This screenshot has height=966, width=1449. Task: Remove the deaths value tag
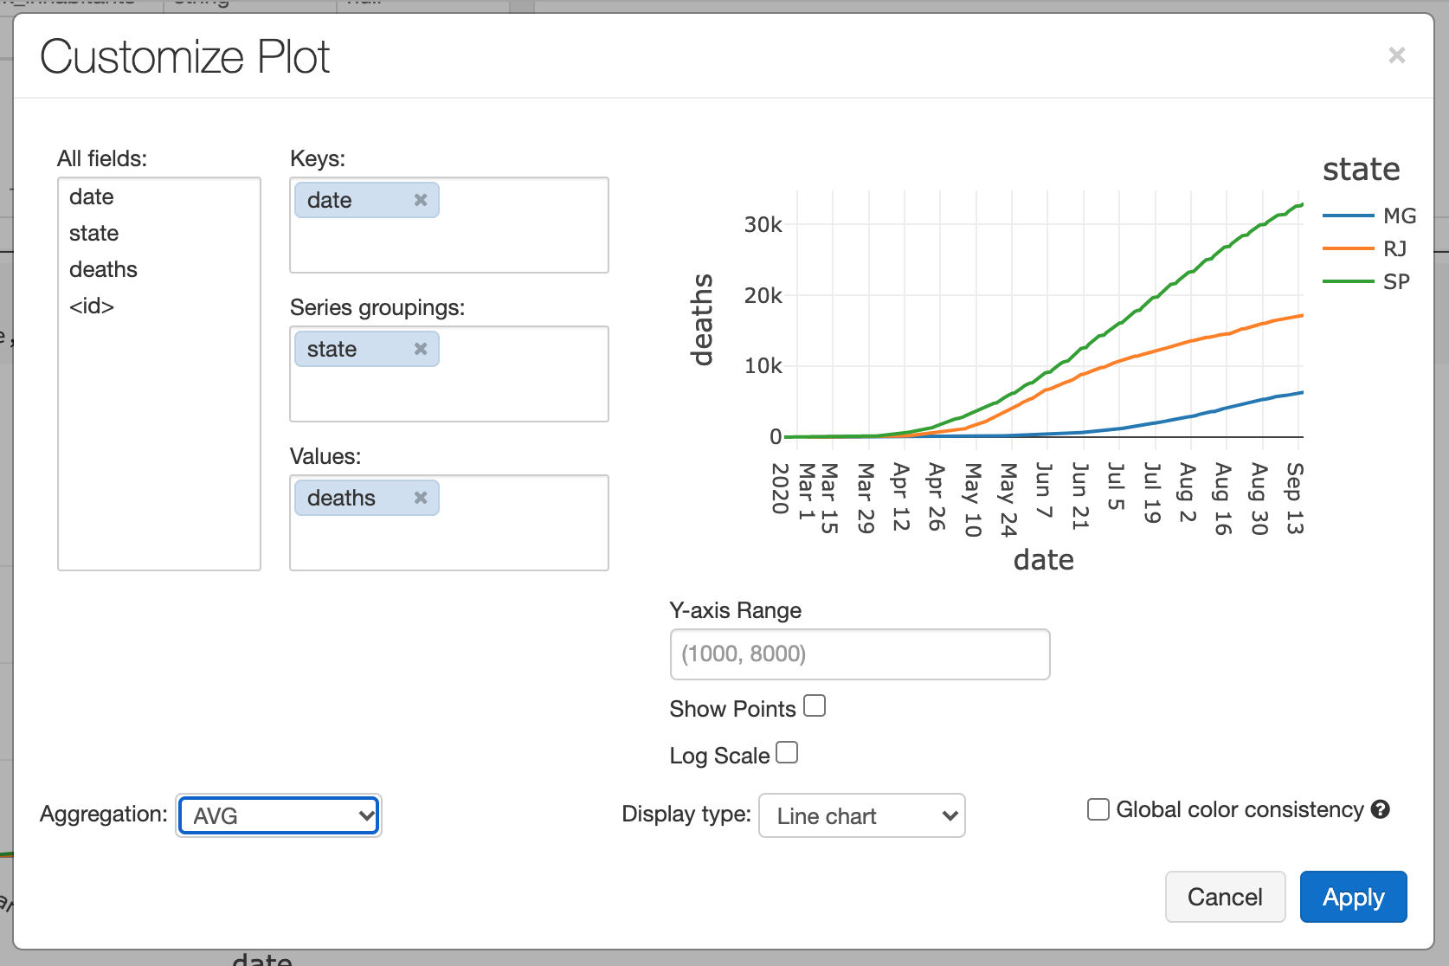click(x=421, y=498)
